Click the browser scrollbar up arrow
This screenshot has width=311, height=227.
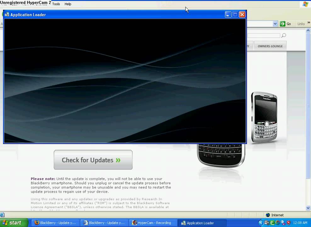(x=308, y=30)
